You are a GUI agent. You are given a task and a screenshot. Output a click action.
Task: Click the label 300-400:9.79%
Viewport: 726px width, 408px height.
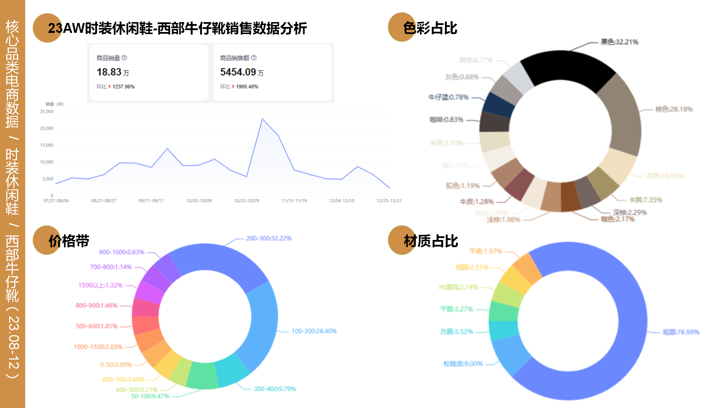pos(275,389)
